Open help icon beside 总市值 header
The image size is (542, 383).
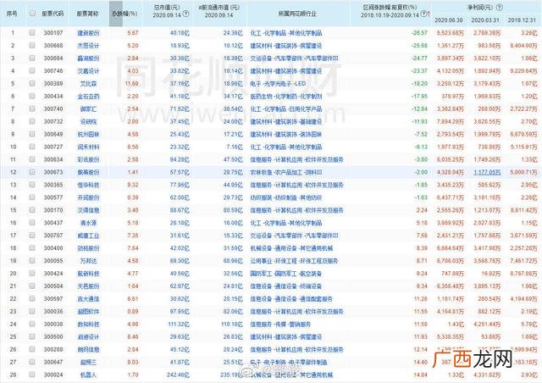coord(186,14)
